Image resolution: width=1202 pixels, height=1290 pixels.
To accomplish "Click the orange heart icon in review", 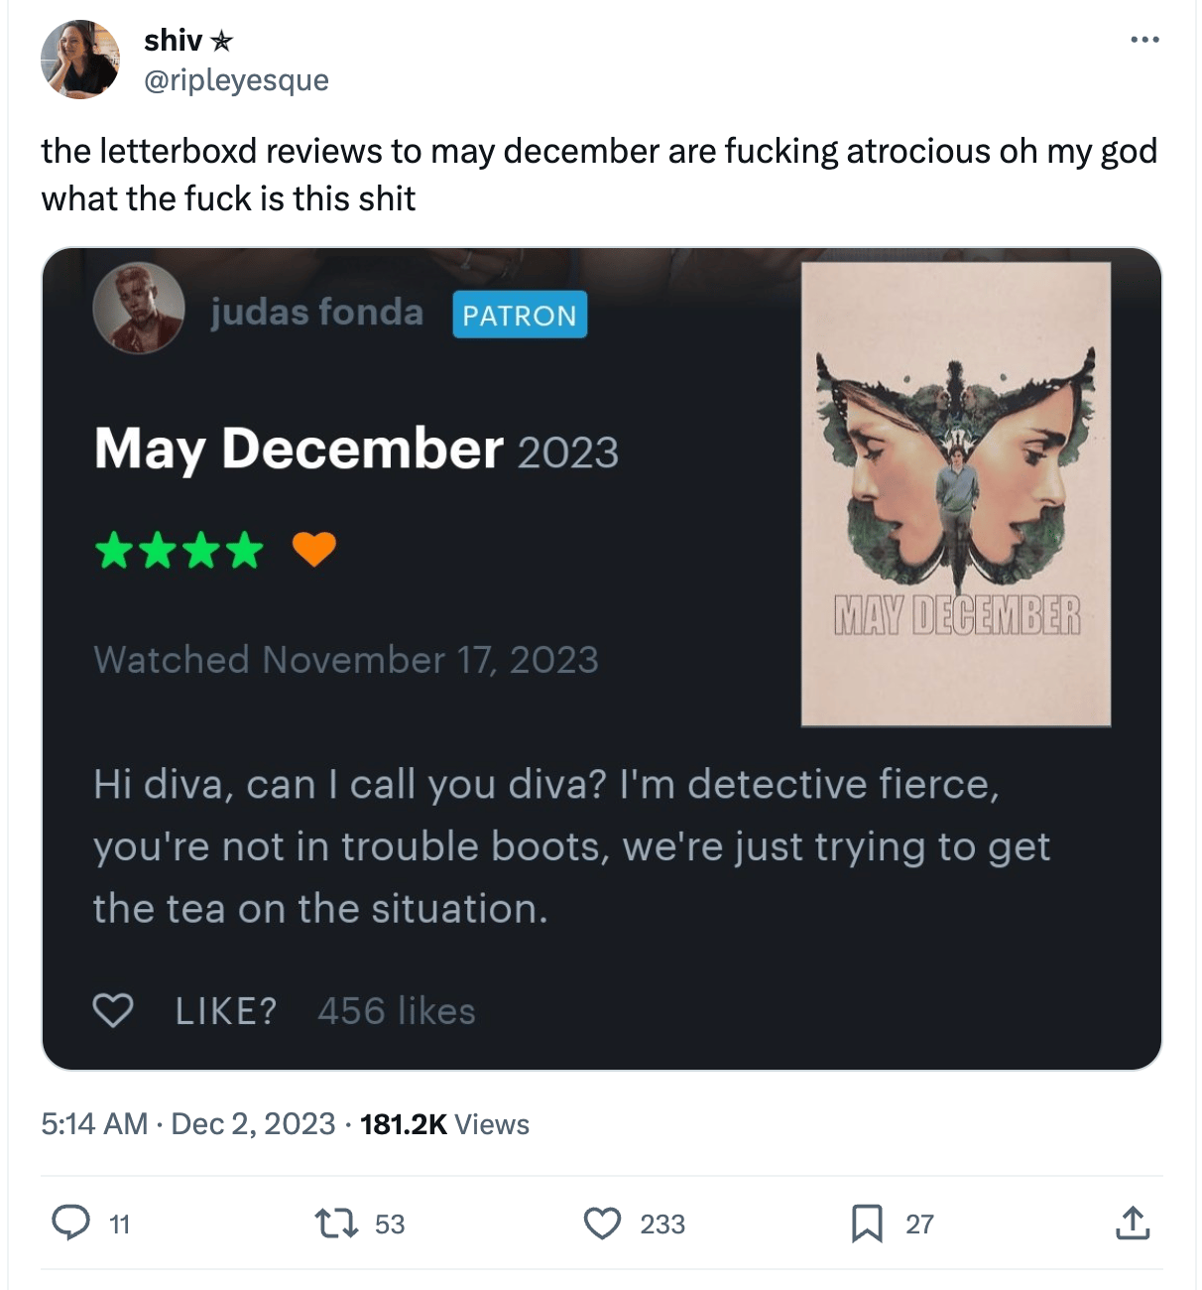I will pos(314,549).
